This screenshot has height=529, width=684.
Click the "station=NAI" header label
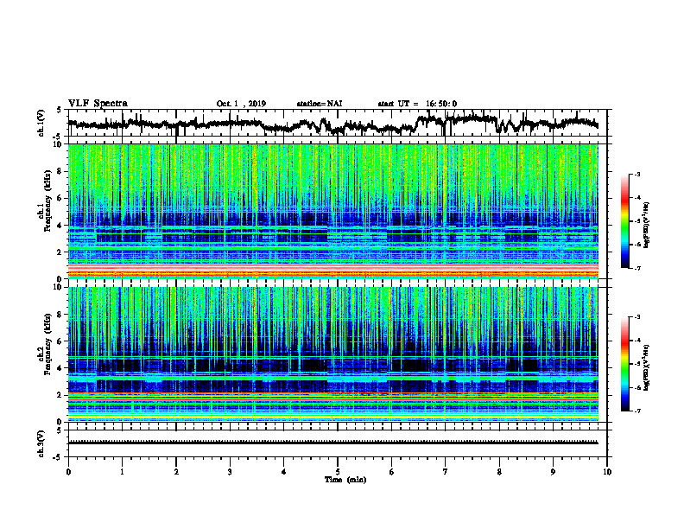coord(320,104)
